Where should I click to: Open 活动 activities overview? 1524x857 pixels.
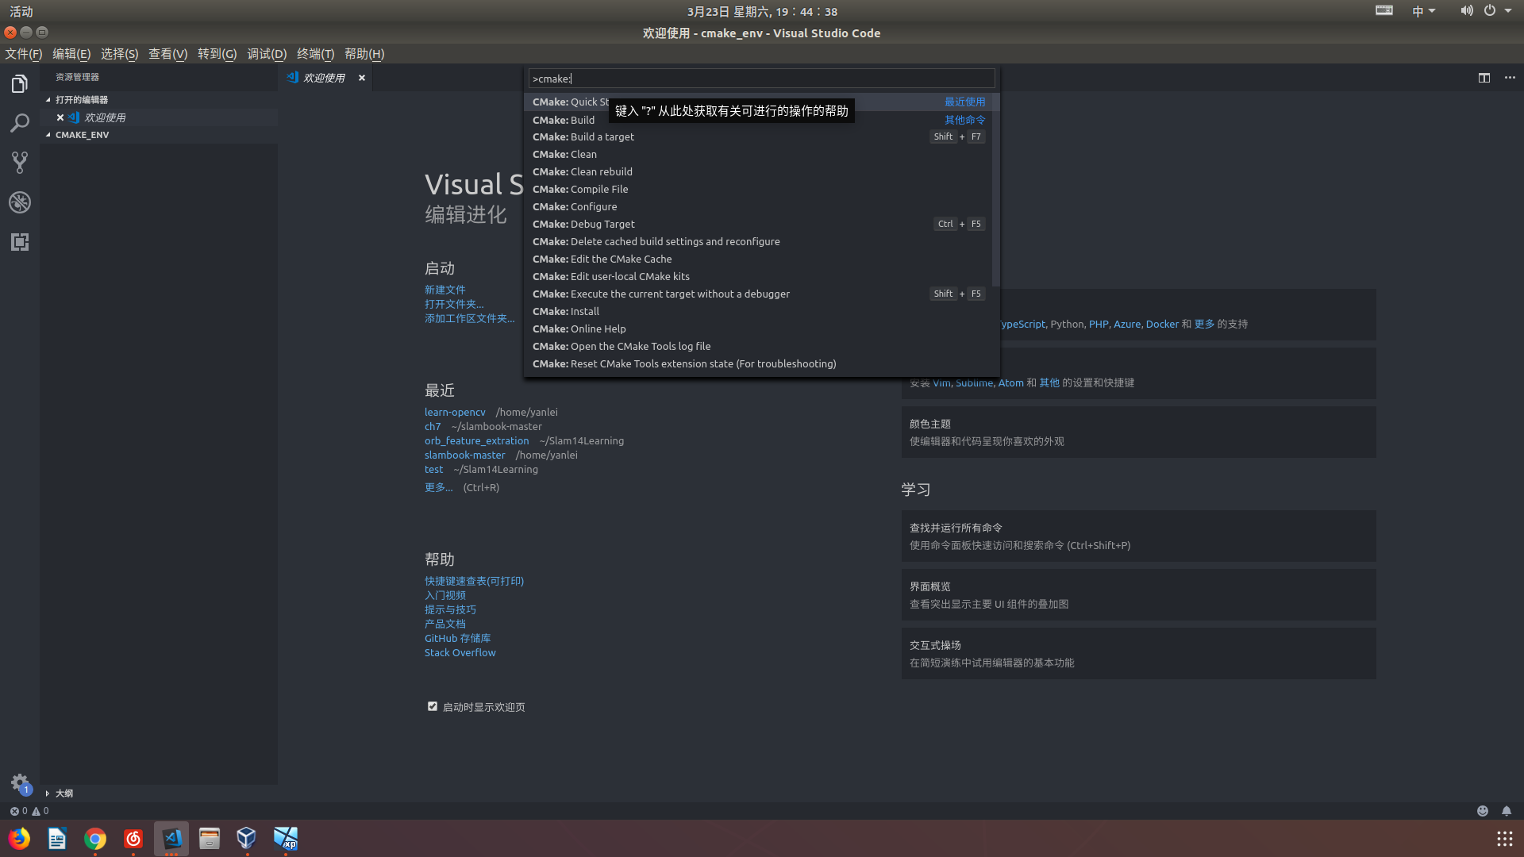pos(21,11)
